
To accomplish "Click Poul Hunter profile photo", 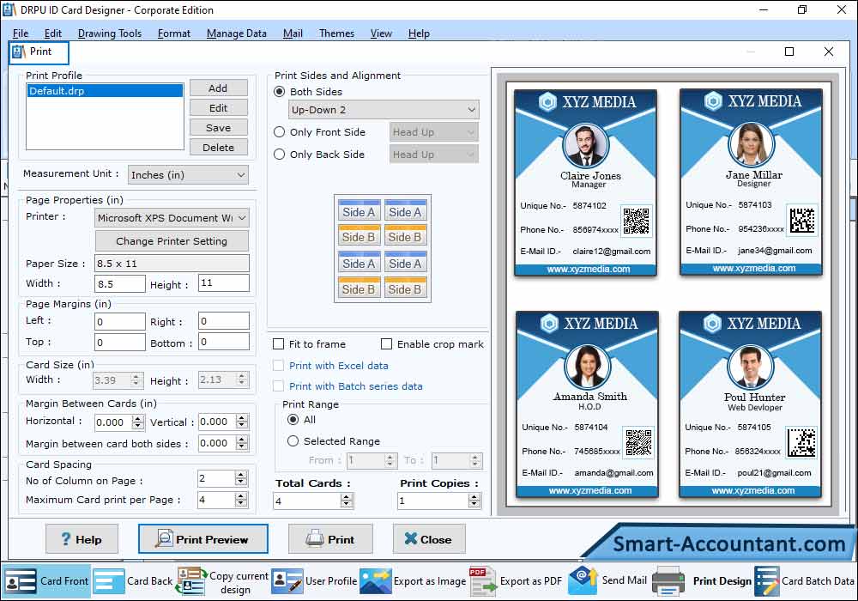I will [750, 367].
